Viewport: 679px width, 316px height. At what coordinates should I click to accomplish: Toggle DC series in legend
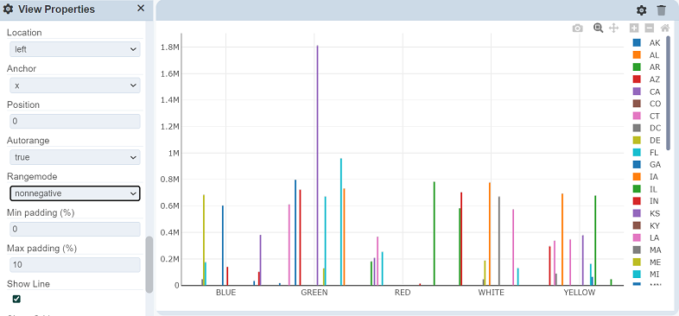(x=646, y=128)
